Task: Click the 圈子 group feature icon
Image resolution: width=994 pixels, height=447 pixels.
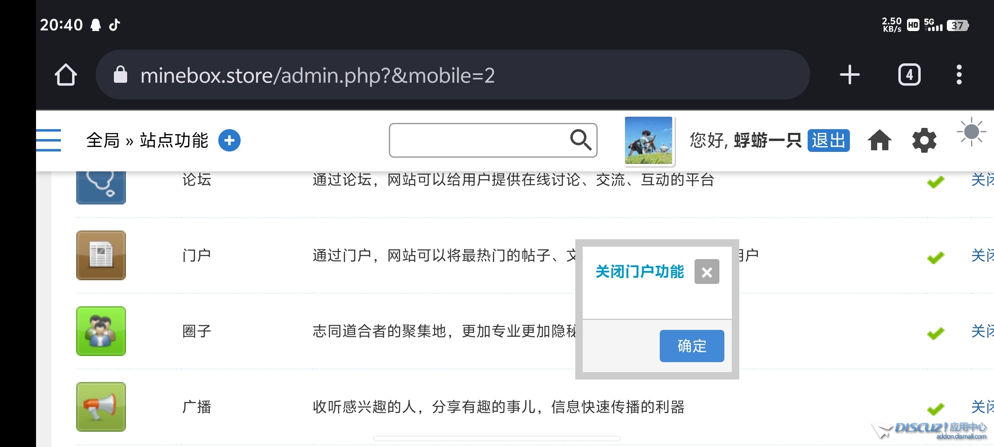Action: pos(101,331)
